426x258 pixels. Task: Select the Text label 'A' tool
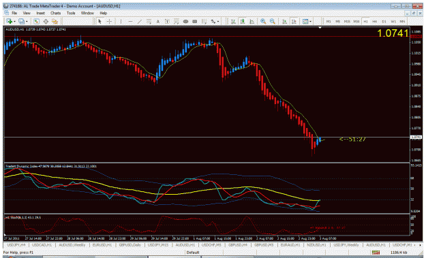point(158,21)
